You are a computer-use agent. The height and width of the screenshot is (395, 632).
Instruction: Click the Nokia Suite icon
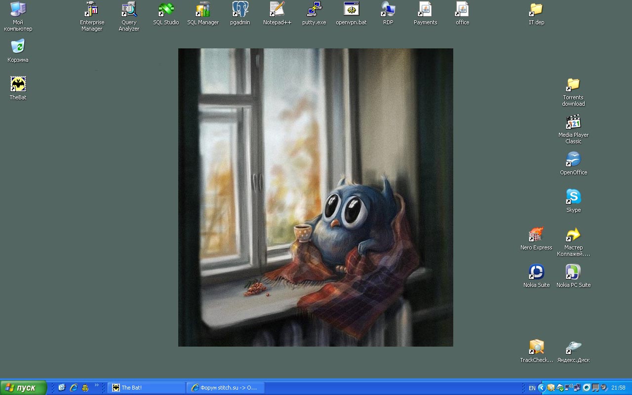[x=536, y=276]
